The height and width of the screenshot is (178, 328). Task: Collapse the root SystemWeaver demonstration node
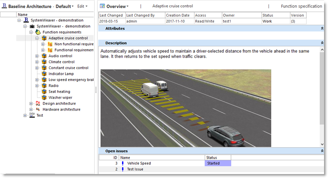19,20
